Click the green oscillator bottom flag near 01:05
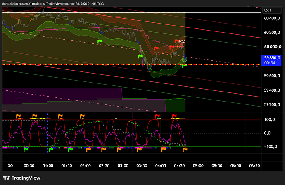Image resolution: width=285 pixels, height=185 pixels. 51,149
